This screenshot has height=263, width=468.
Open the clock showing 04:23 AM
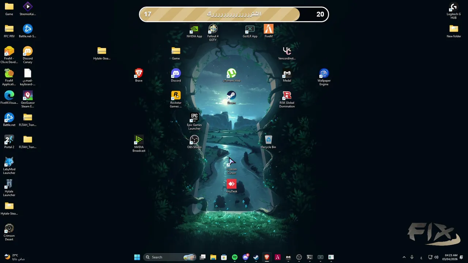click(x=450, y=257)
